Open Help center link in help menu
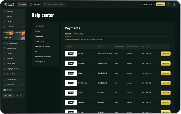Image resolution: width=181 pixels, height=114 pixels. click(x=39, y=26)
